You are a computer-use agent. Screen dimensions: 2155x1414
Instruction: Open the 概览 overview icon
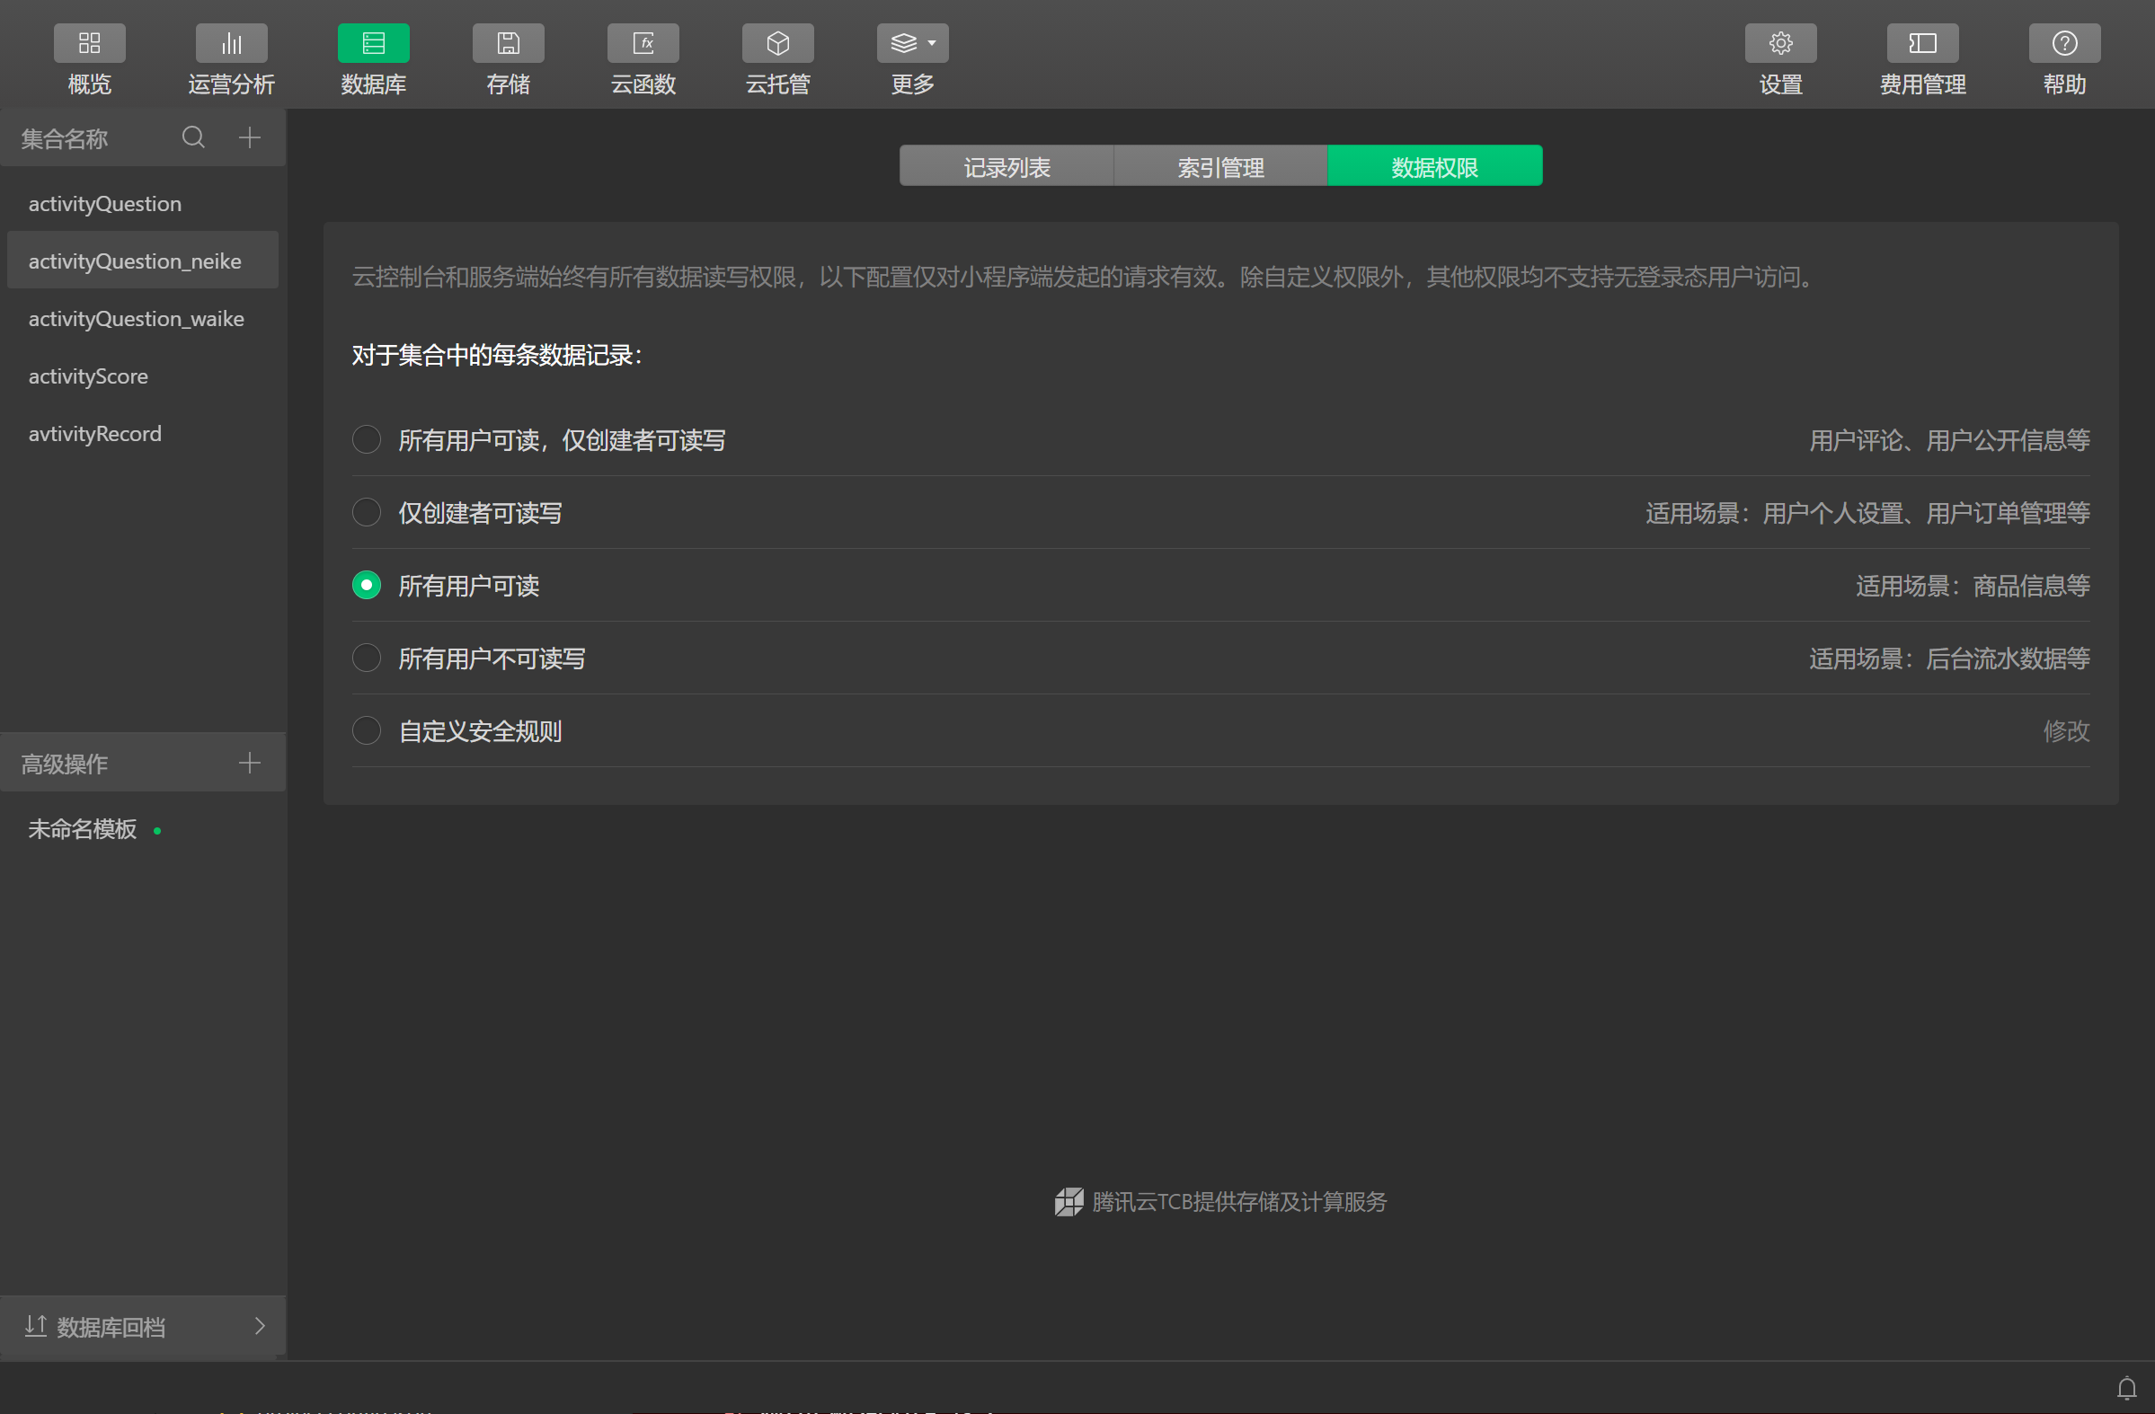coord(89,42)
